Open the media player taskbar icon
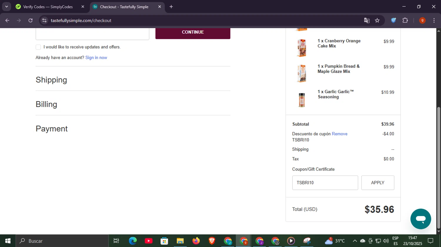This screenshot has width=441, height=247. pos(291,241)
